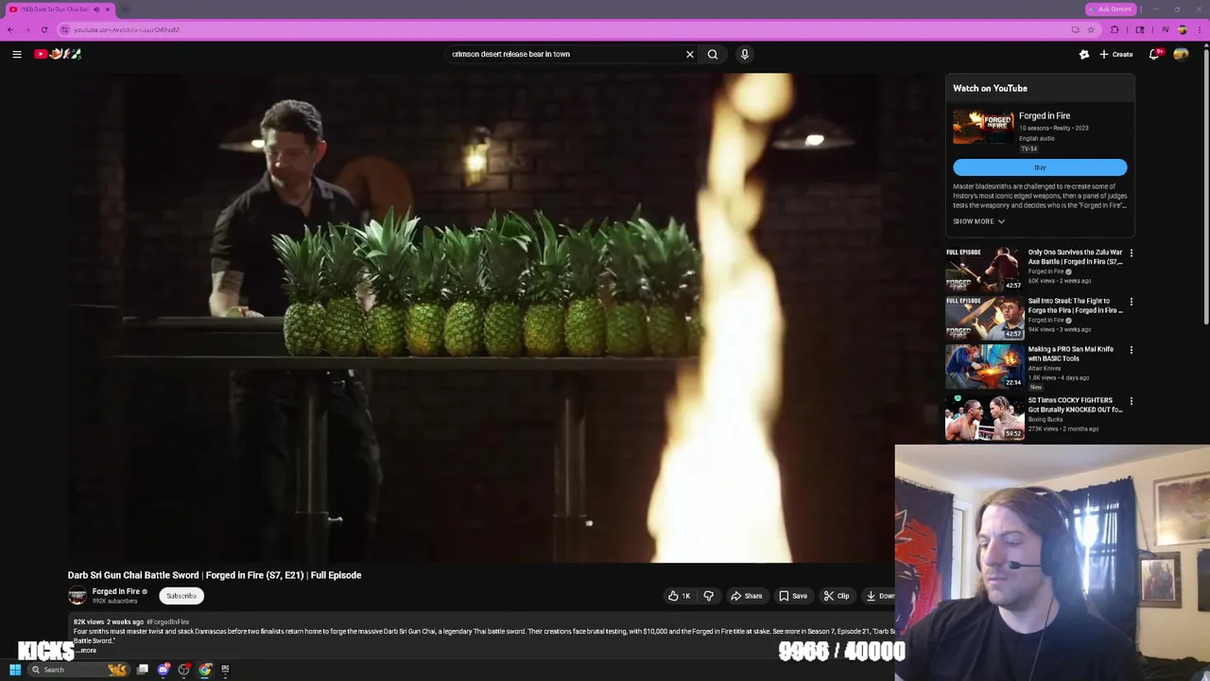Image resolution: width=1210 pixels, height=681 pixels.
Task: Click the Windows taskbar Search box
Action: coord(78,670)
